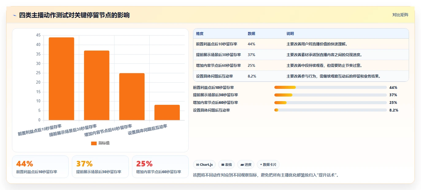Click the progress bar reading 44%

330,87
